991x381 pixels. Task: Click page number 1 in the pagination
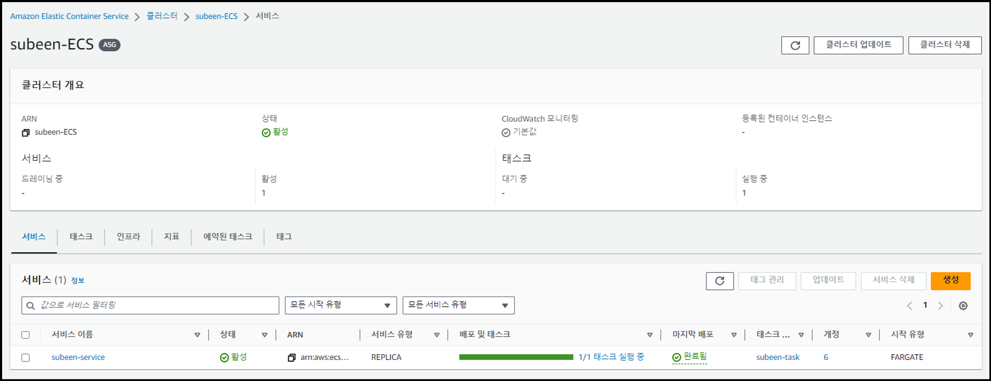[x=925, y=305]
